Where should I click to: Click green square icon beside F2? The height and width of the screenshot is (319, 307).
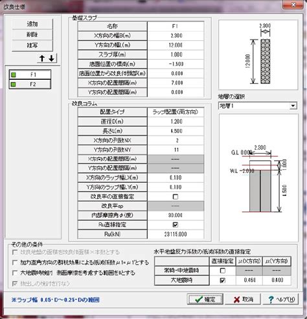(x=14, y=84)
